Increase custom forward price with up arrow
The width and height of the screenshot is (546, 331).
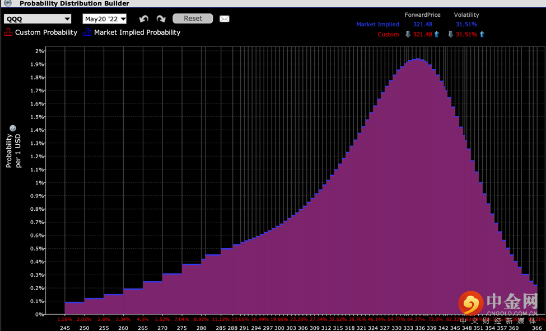pos(437,35)
